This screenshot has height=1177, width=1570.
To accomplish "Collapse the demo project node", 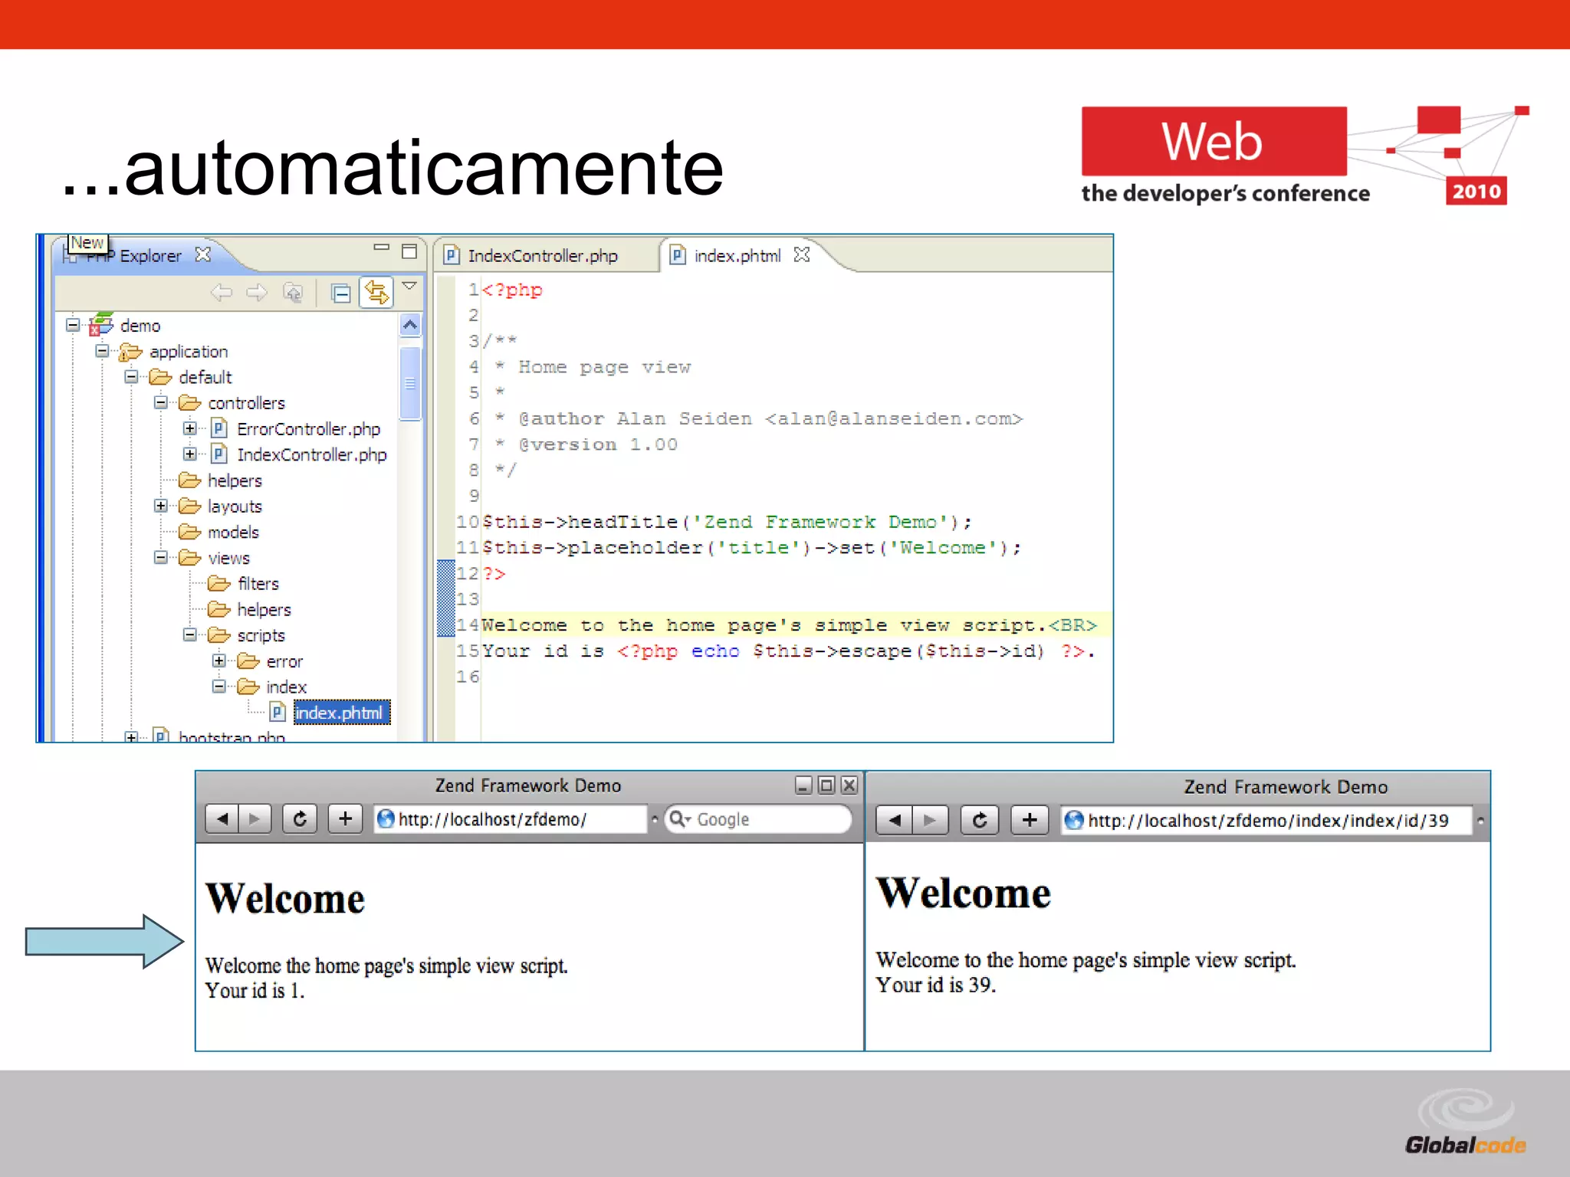I will click(x=73, y=325).
